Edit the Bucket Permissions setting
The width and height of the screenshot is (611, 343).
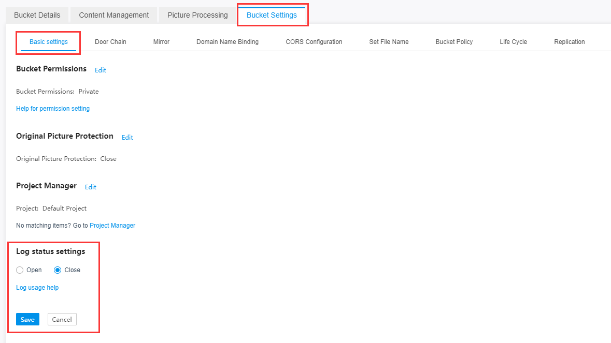(x=101, y=70)
